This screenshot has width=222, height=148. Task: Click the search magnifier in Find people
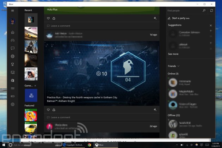point(204,11)
